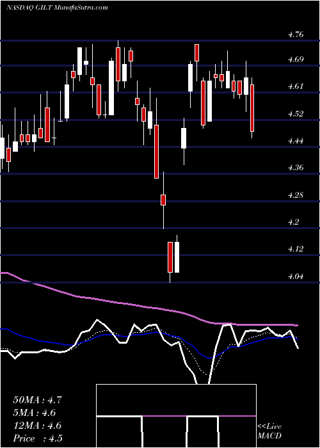The image size is (320, 448).
Task: Click the 4.44 price axis label
Action: [x=296, y=141]
